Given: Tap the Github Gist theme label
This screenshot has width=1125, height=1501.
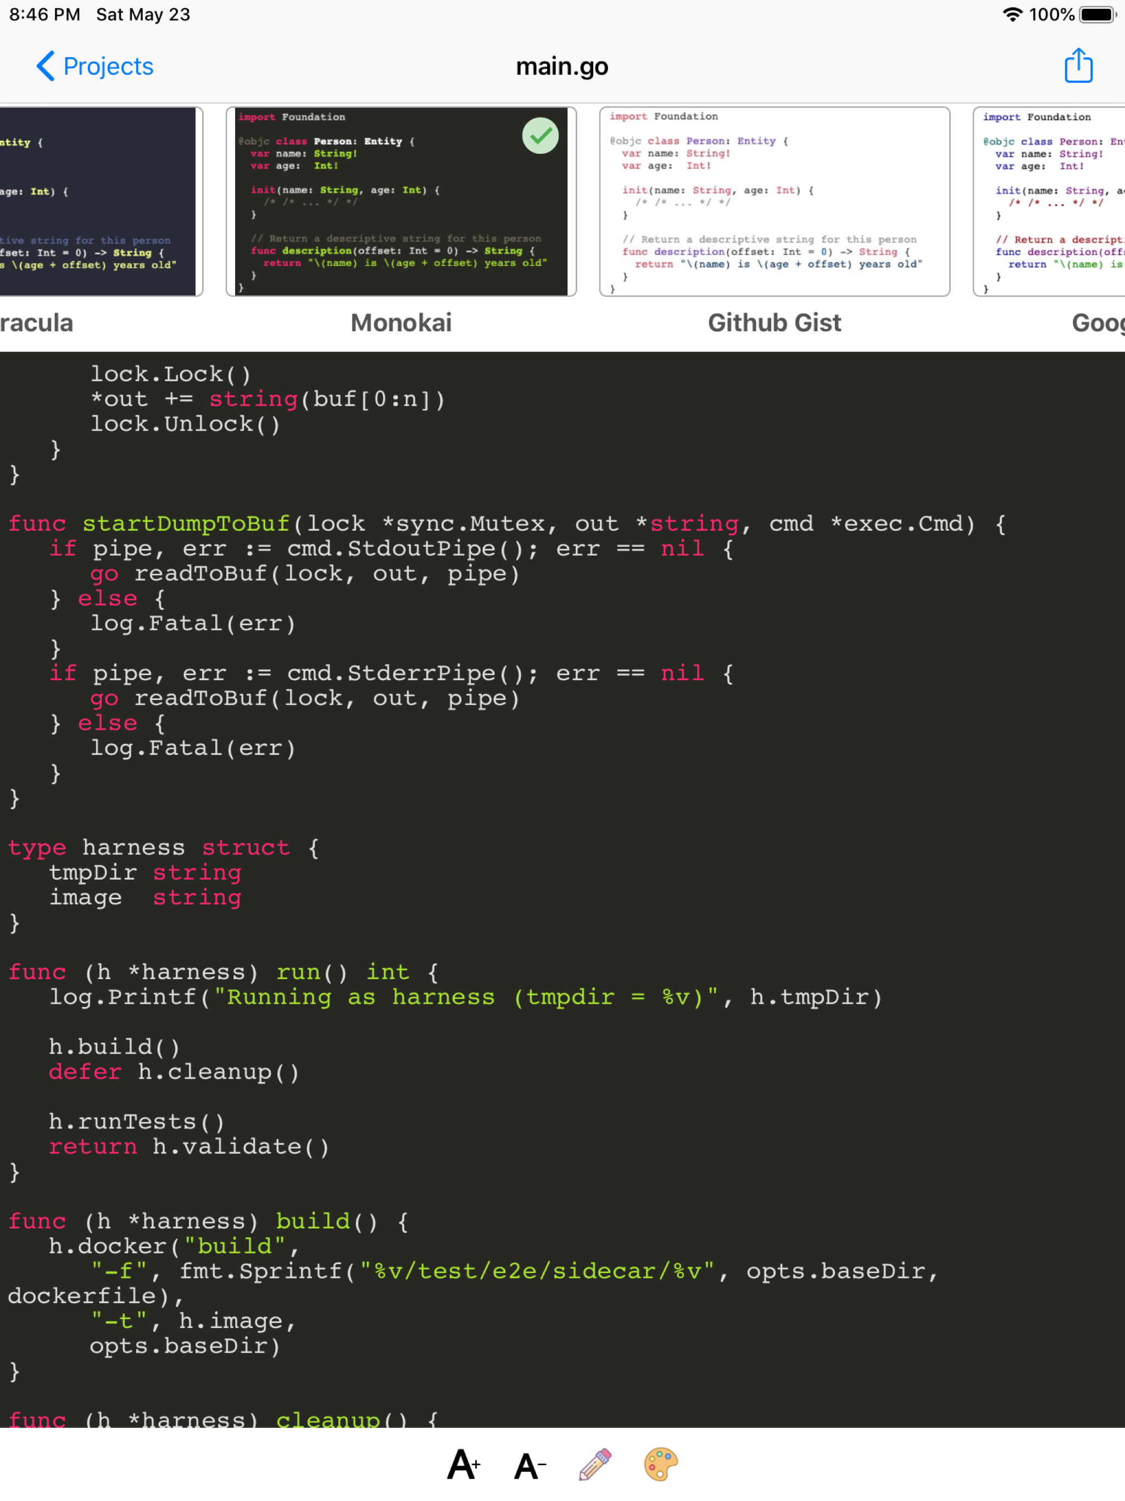Looking at the screenshot, I should tap(774, 323).
